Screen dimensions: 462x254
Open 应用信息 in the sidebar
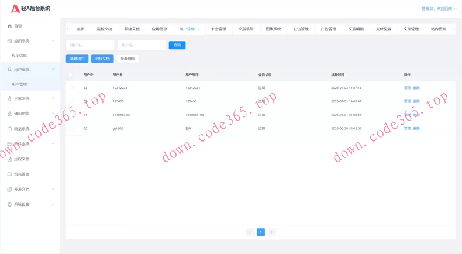19,56
